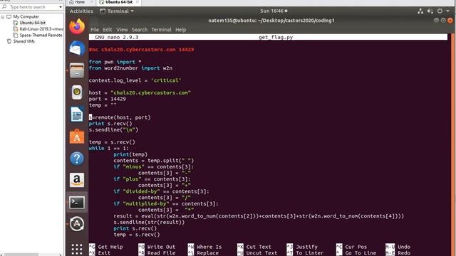
Task: Click the context.log_level line
Action: (x=135, y=80)
